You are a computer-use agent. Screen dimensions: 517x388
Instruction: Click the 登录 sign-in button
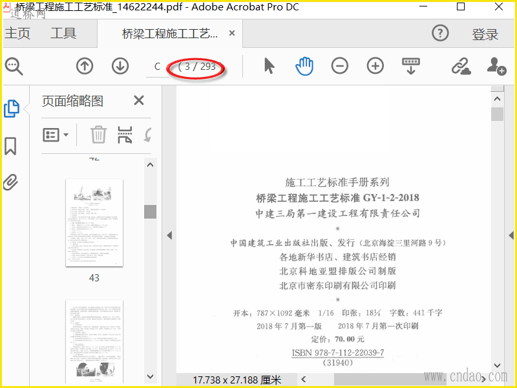click(485, 34)
